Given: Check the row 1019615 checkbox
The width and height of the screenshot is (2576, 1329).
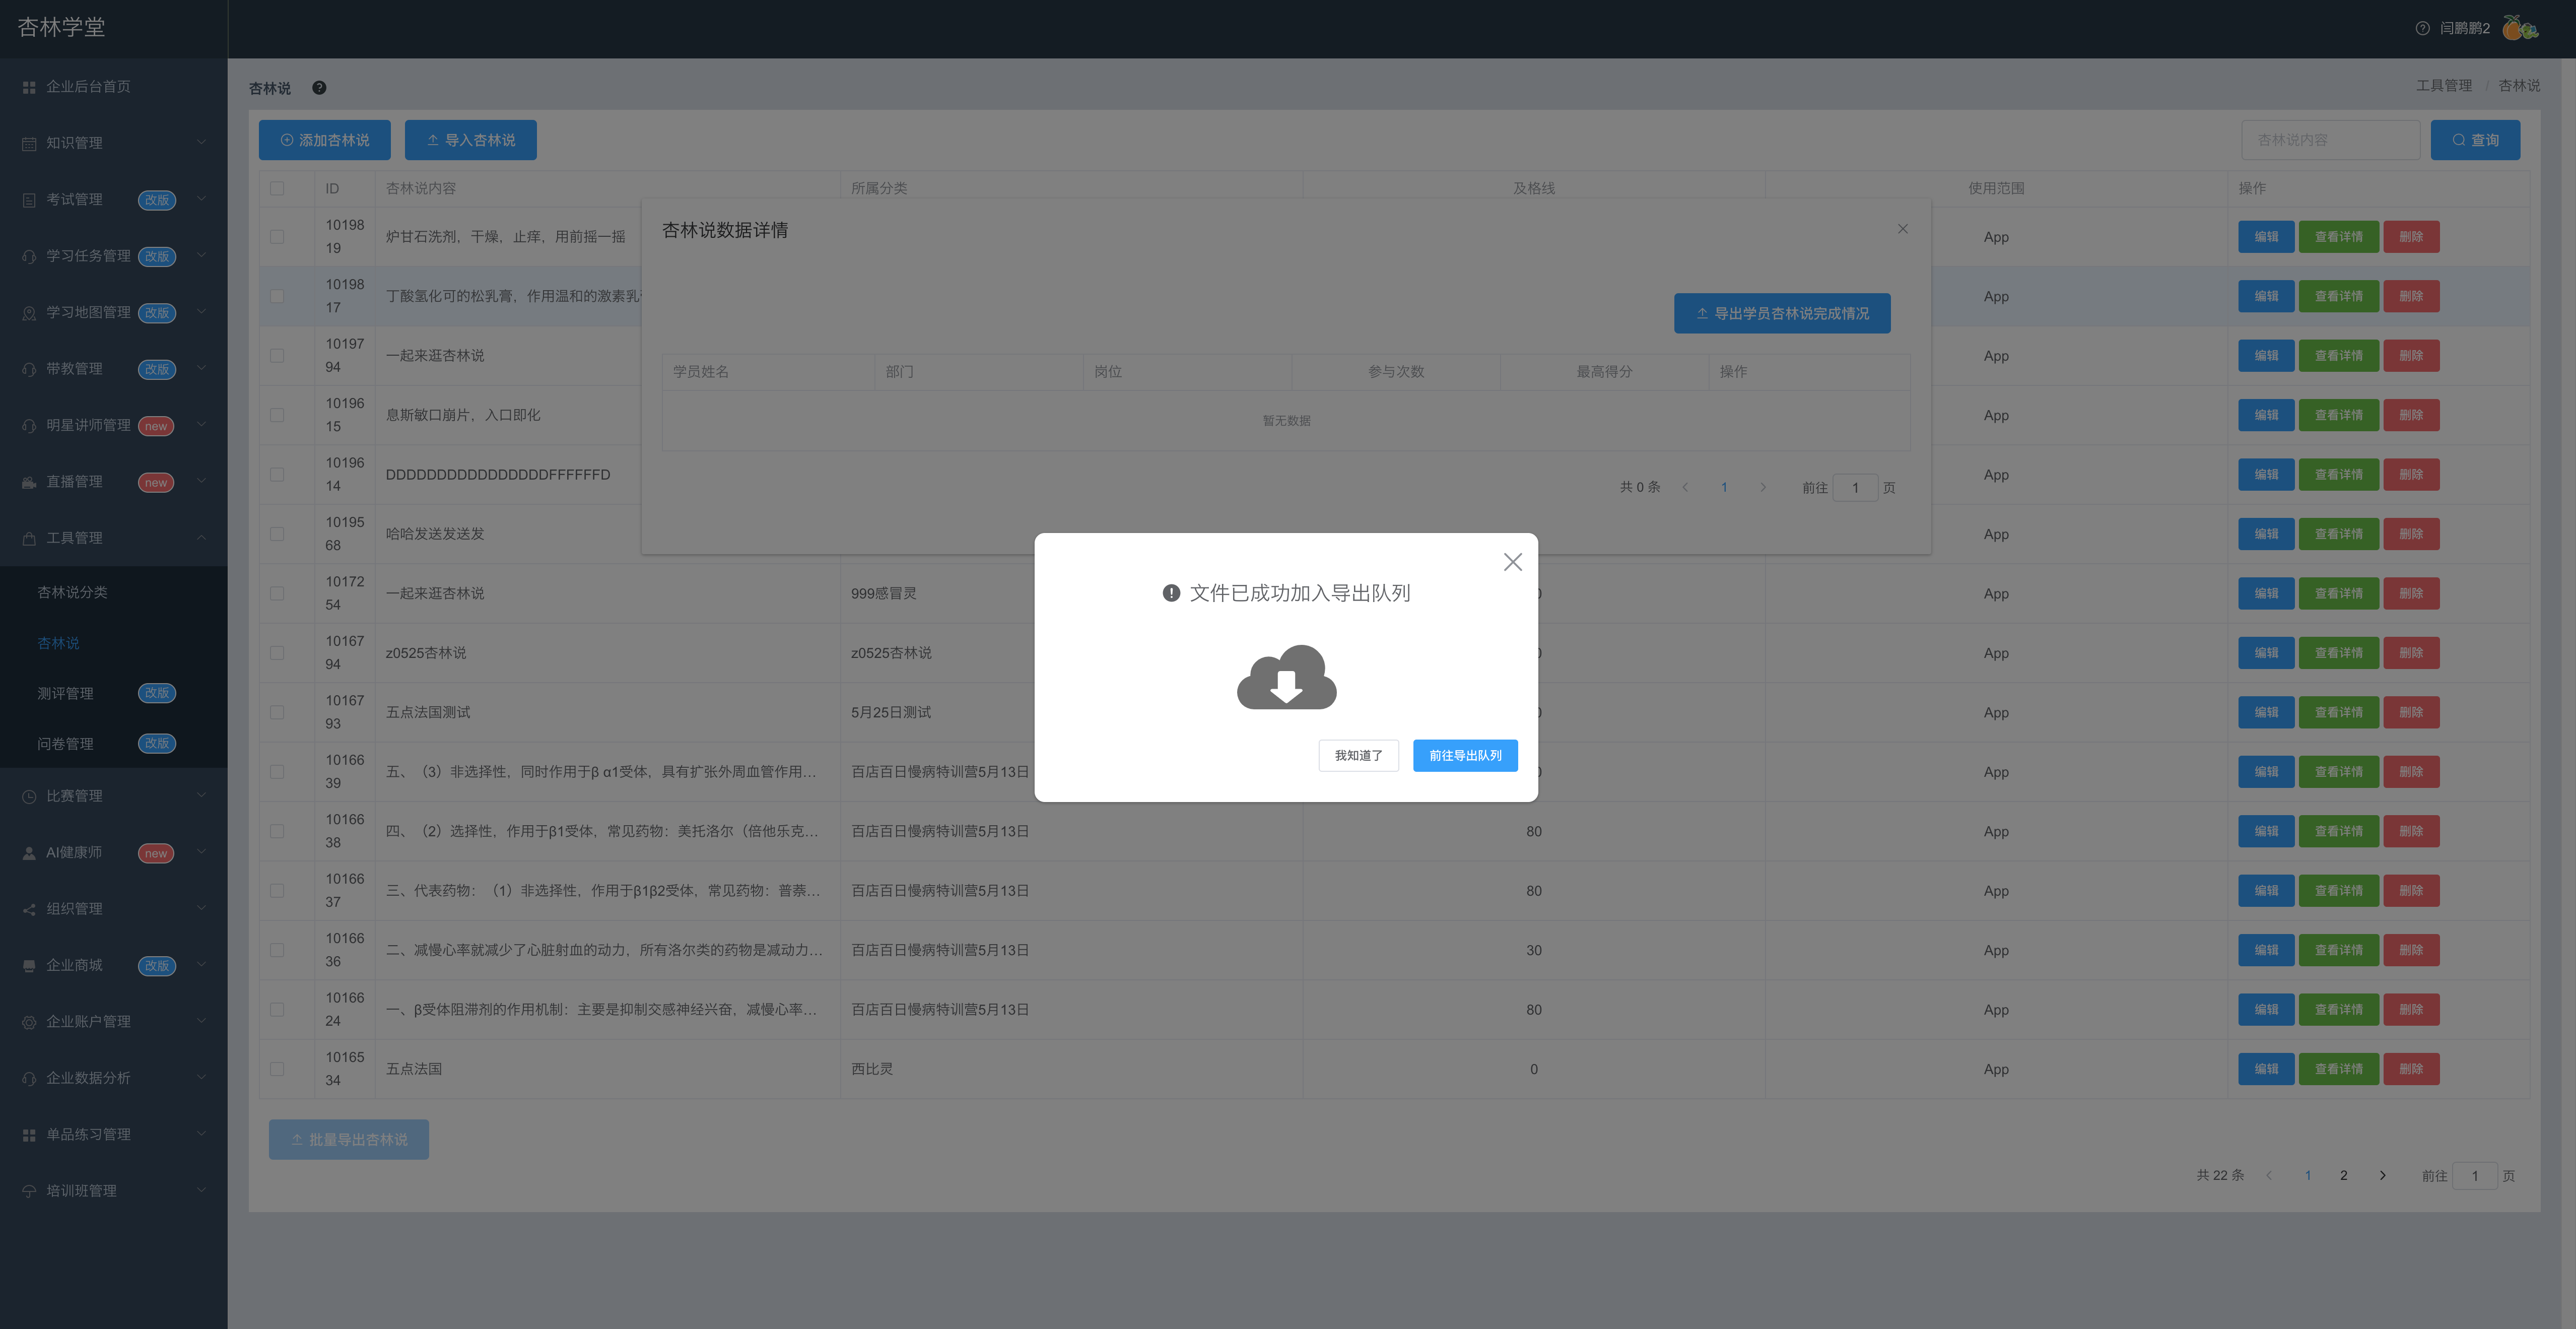Looking at the screenshot, I should 277,415.
